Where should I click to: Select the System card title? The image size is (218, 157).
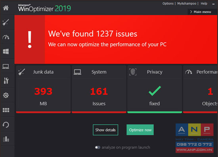tap(99, 72)
